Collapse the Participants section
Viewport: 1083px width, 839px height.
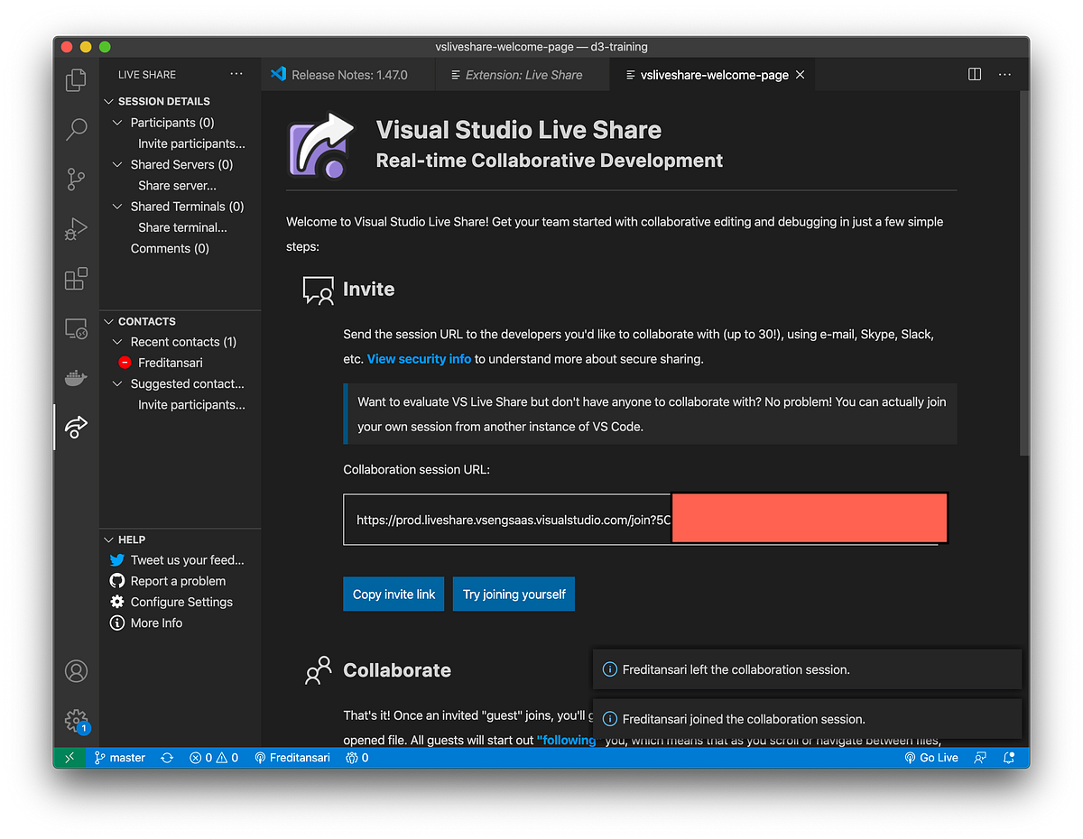click(117, 122)
